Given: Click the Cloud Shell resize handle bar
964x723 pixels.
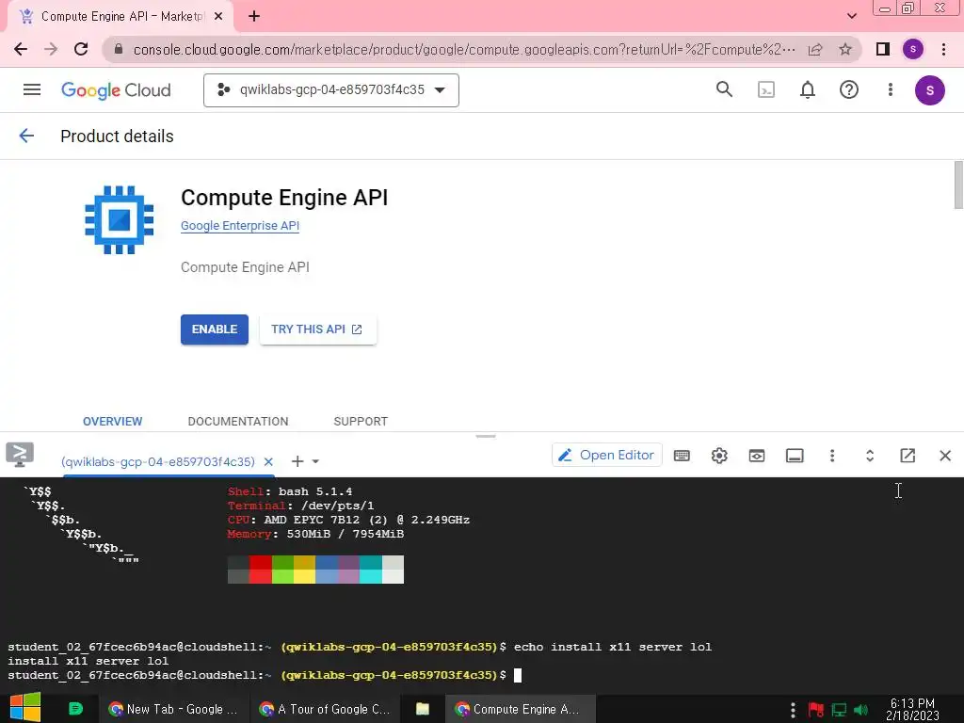Looking at the screenshot, I should point(486,436).
